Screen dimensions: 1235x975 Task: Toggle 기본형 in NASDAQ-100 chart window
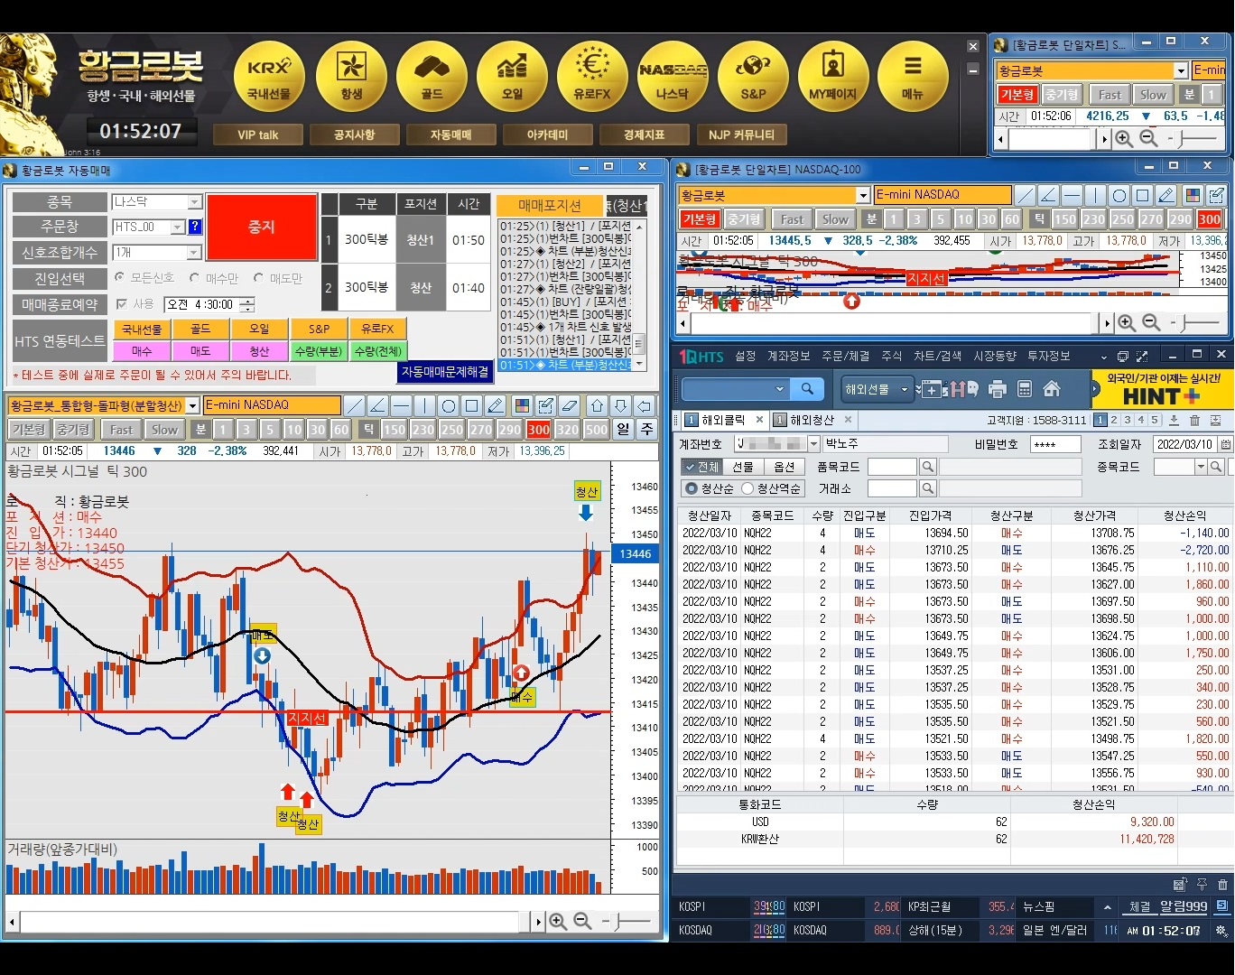700,219
